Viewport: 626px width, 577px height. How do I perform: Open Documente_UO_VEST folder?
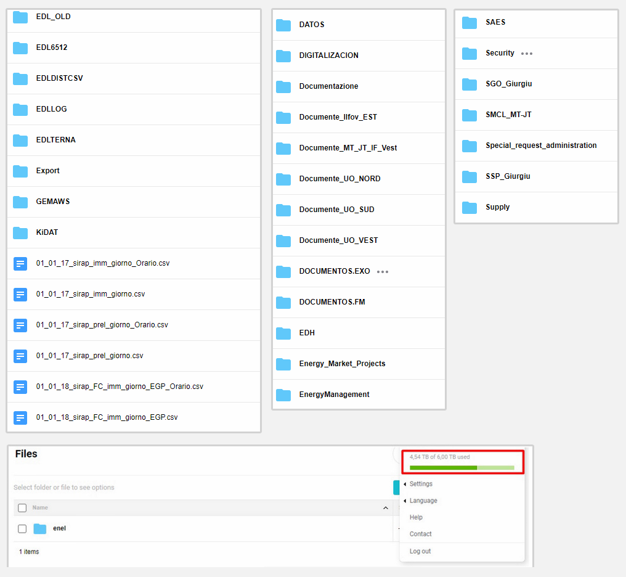(338, 240)
